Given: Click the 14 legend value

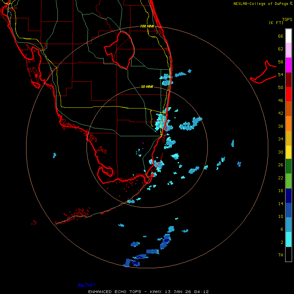Looking at the screenshot, I should [x=281, y=204].
